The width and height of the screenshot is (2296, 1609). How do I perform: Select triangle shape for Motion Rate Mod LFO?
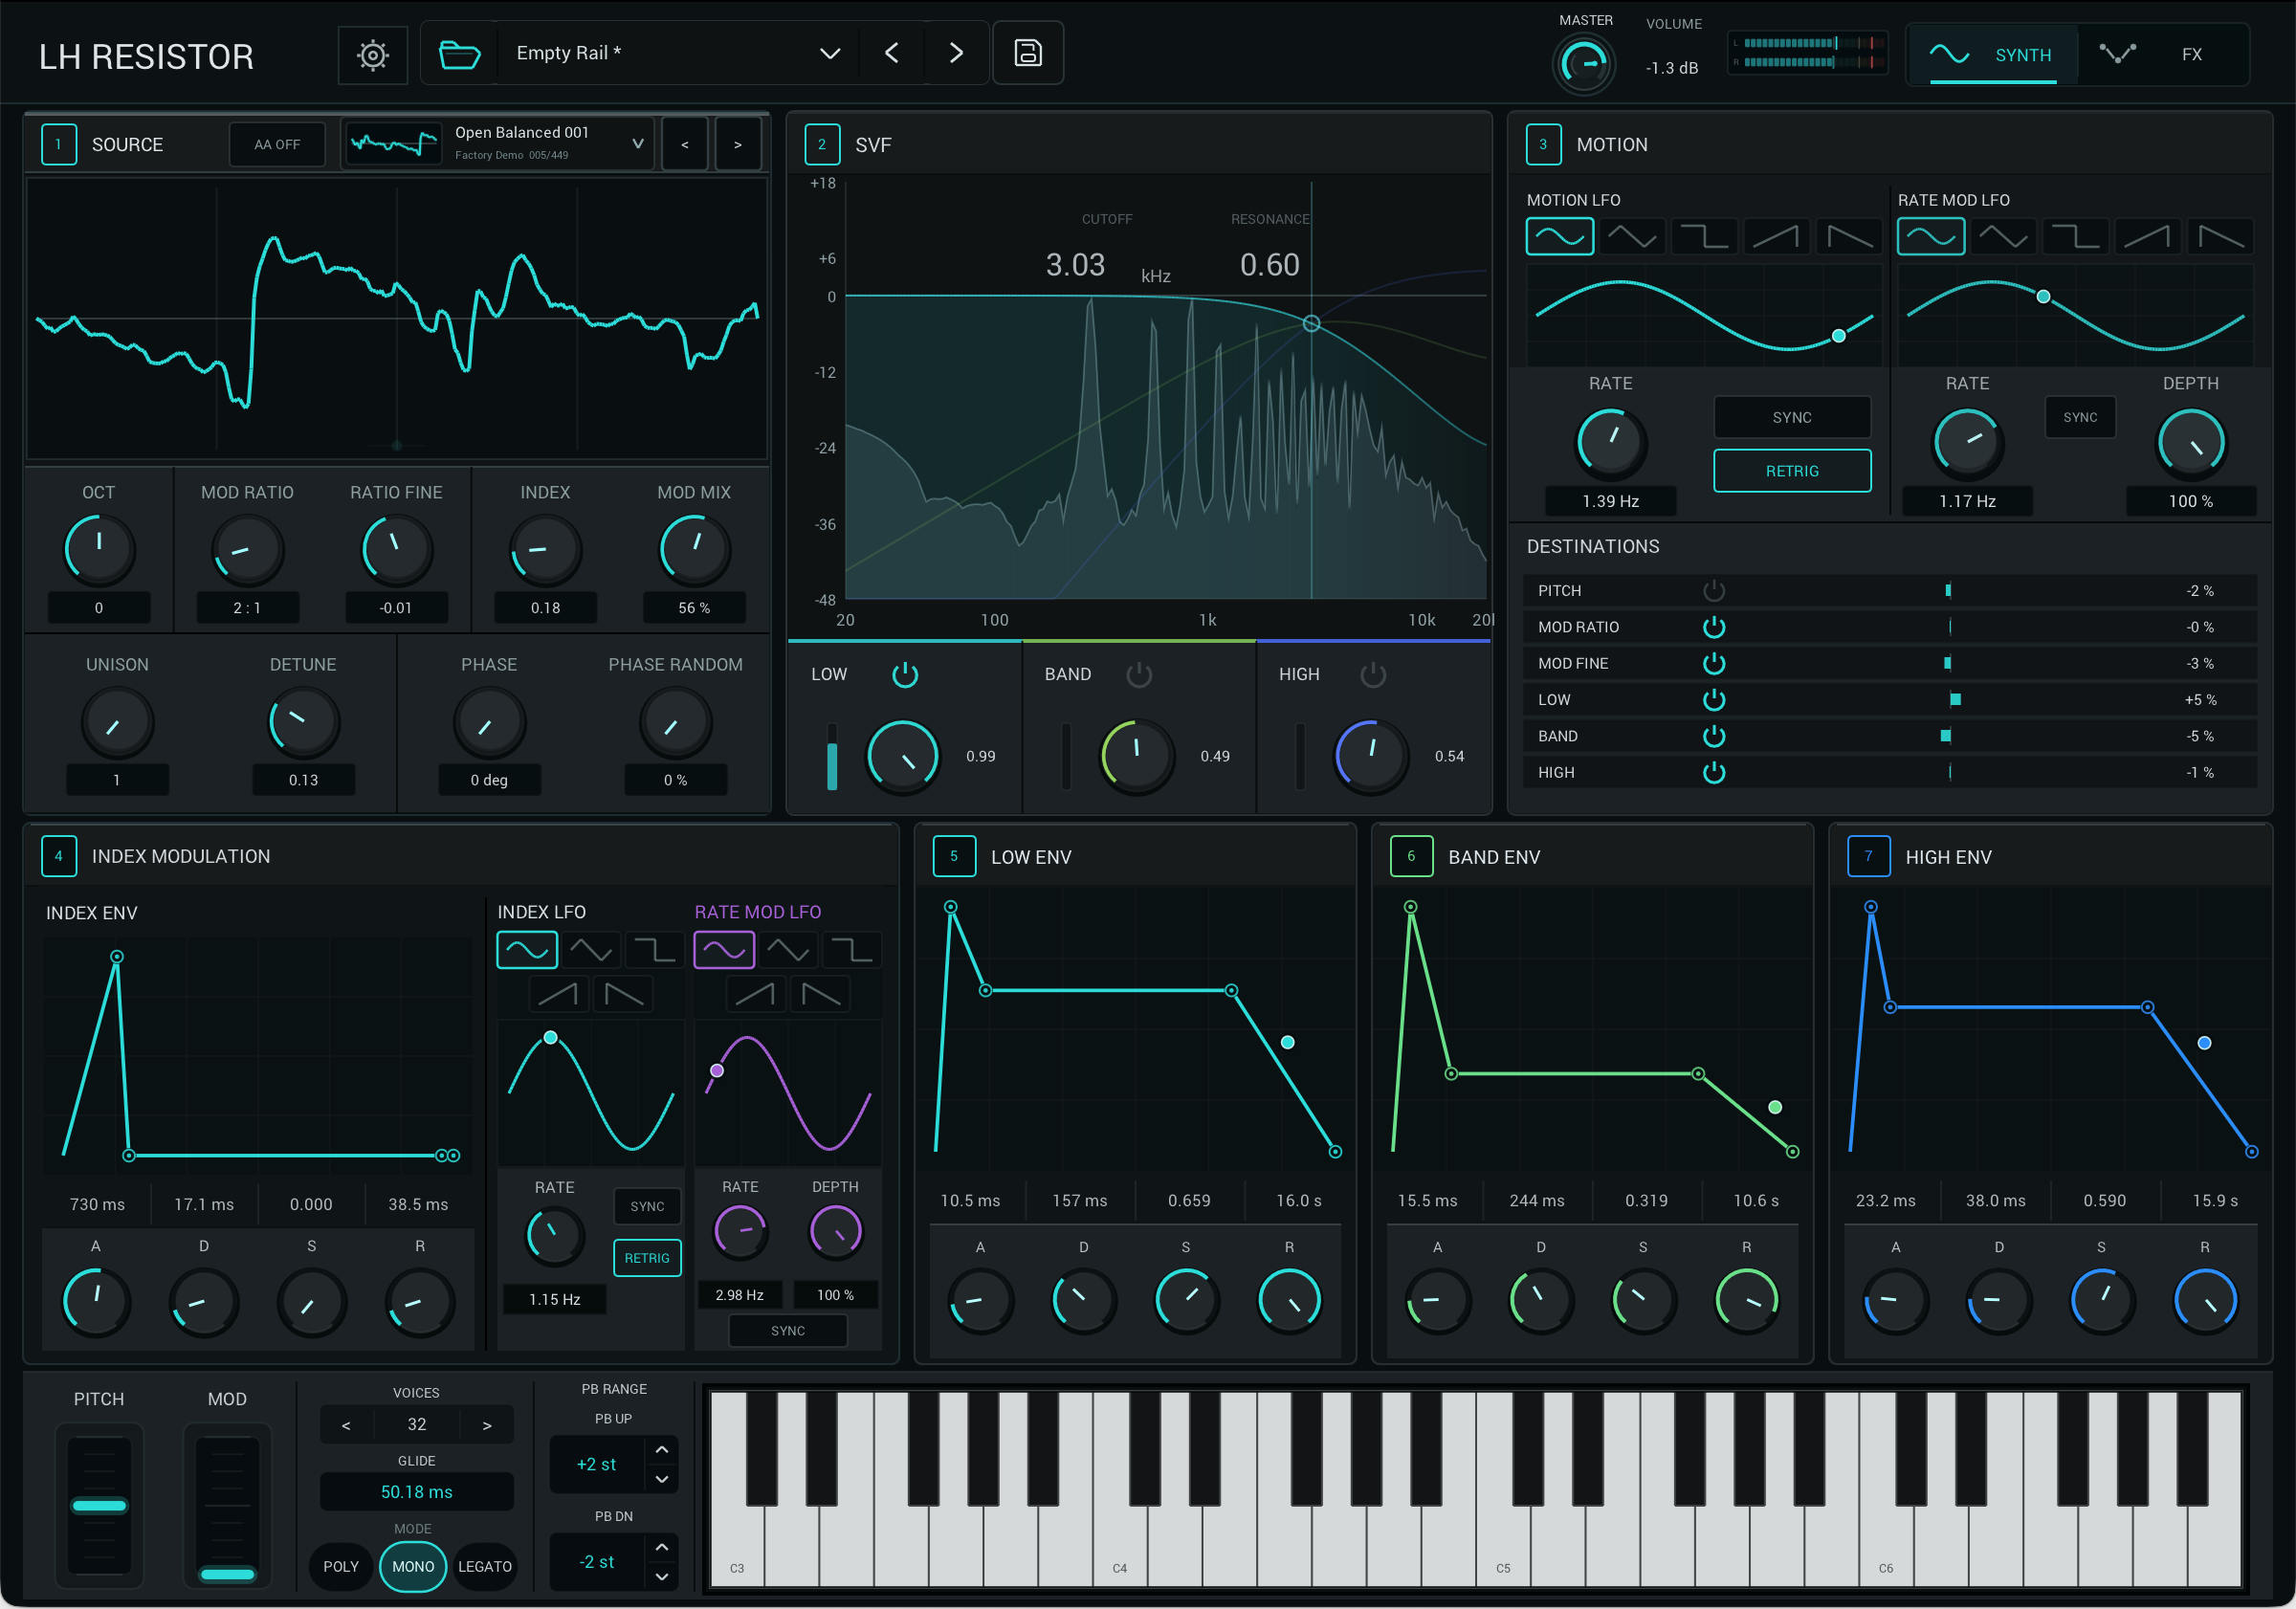2003,237
